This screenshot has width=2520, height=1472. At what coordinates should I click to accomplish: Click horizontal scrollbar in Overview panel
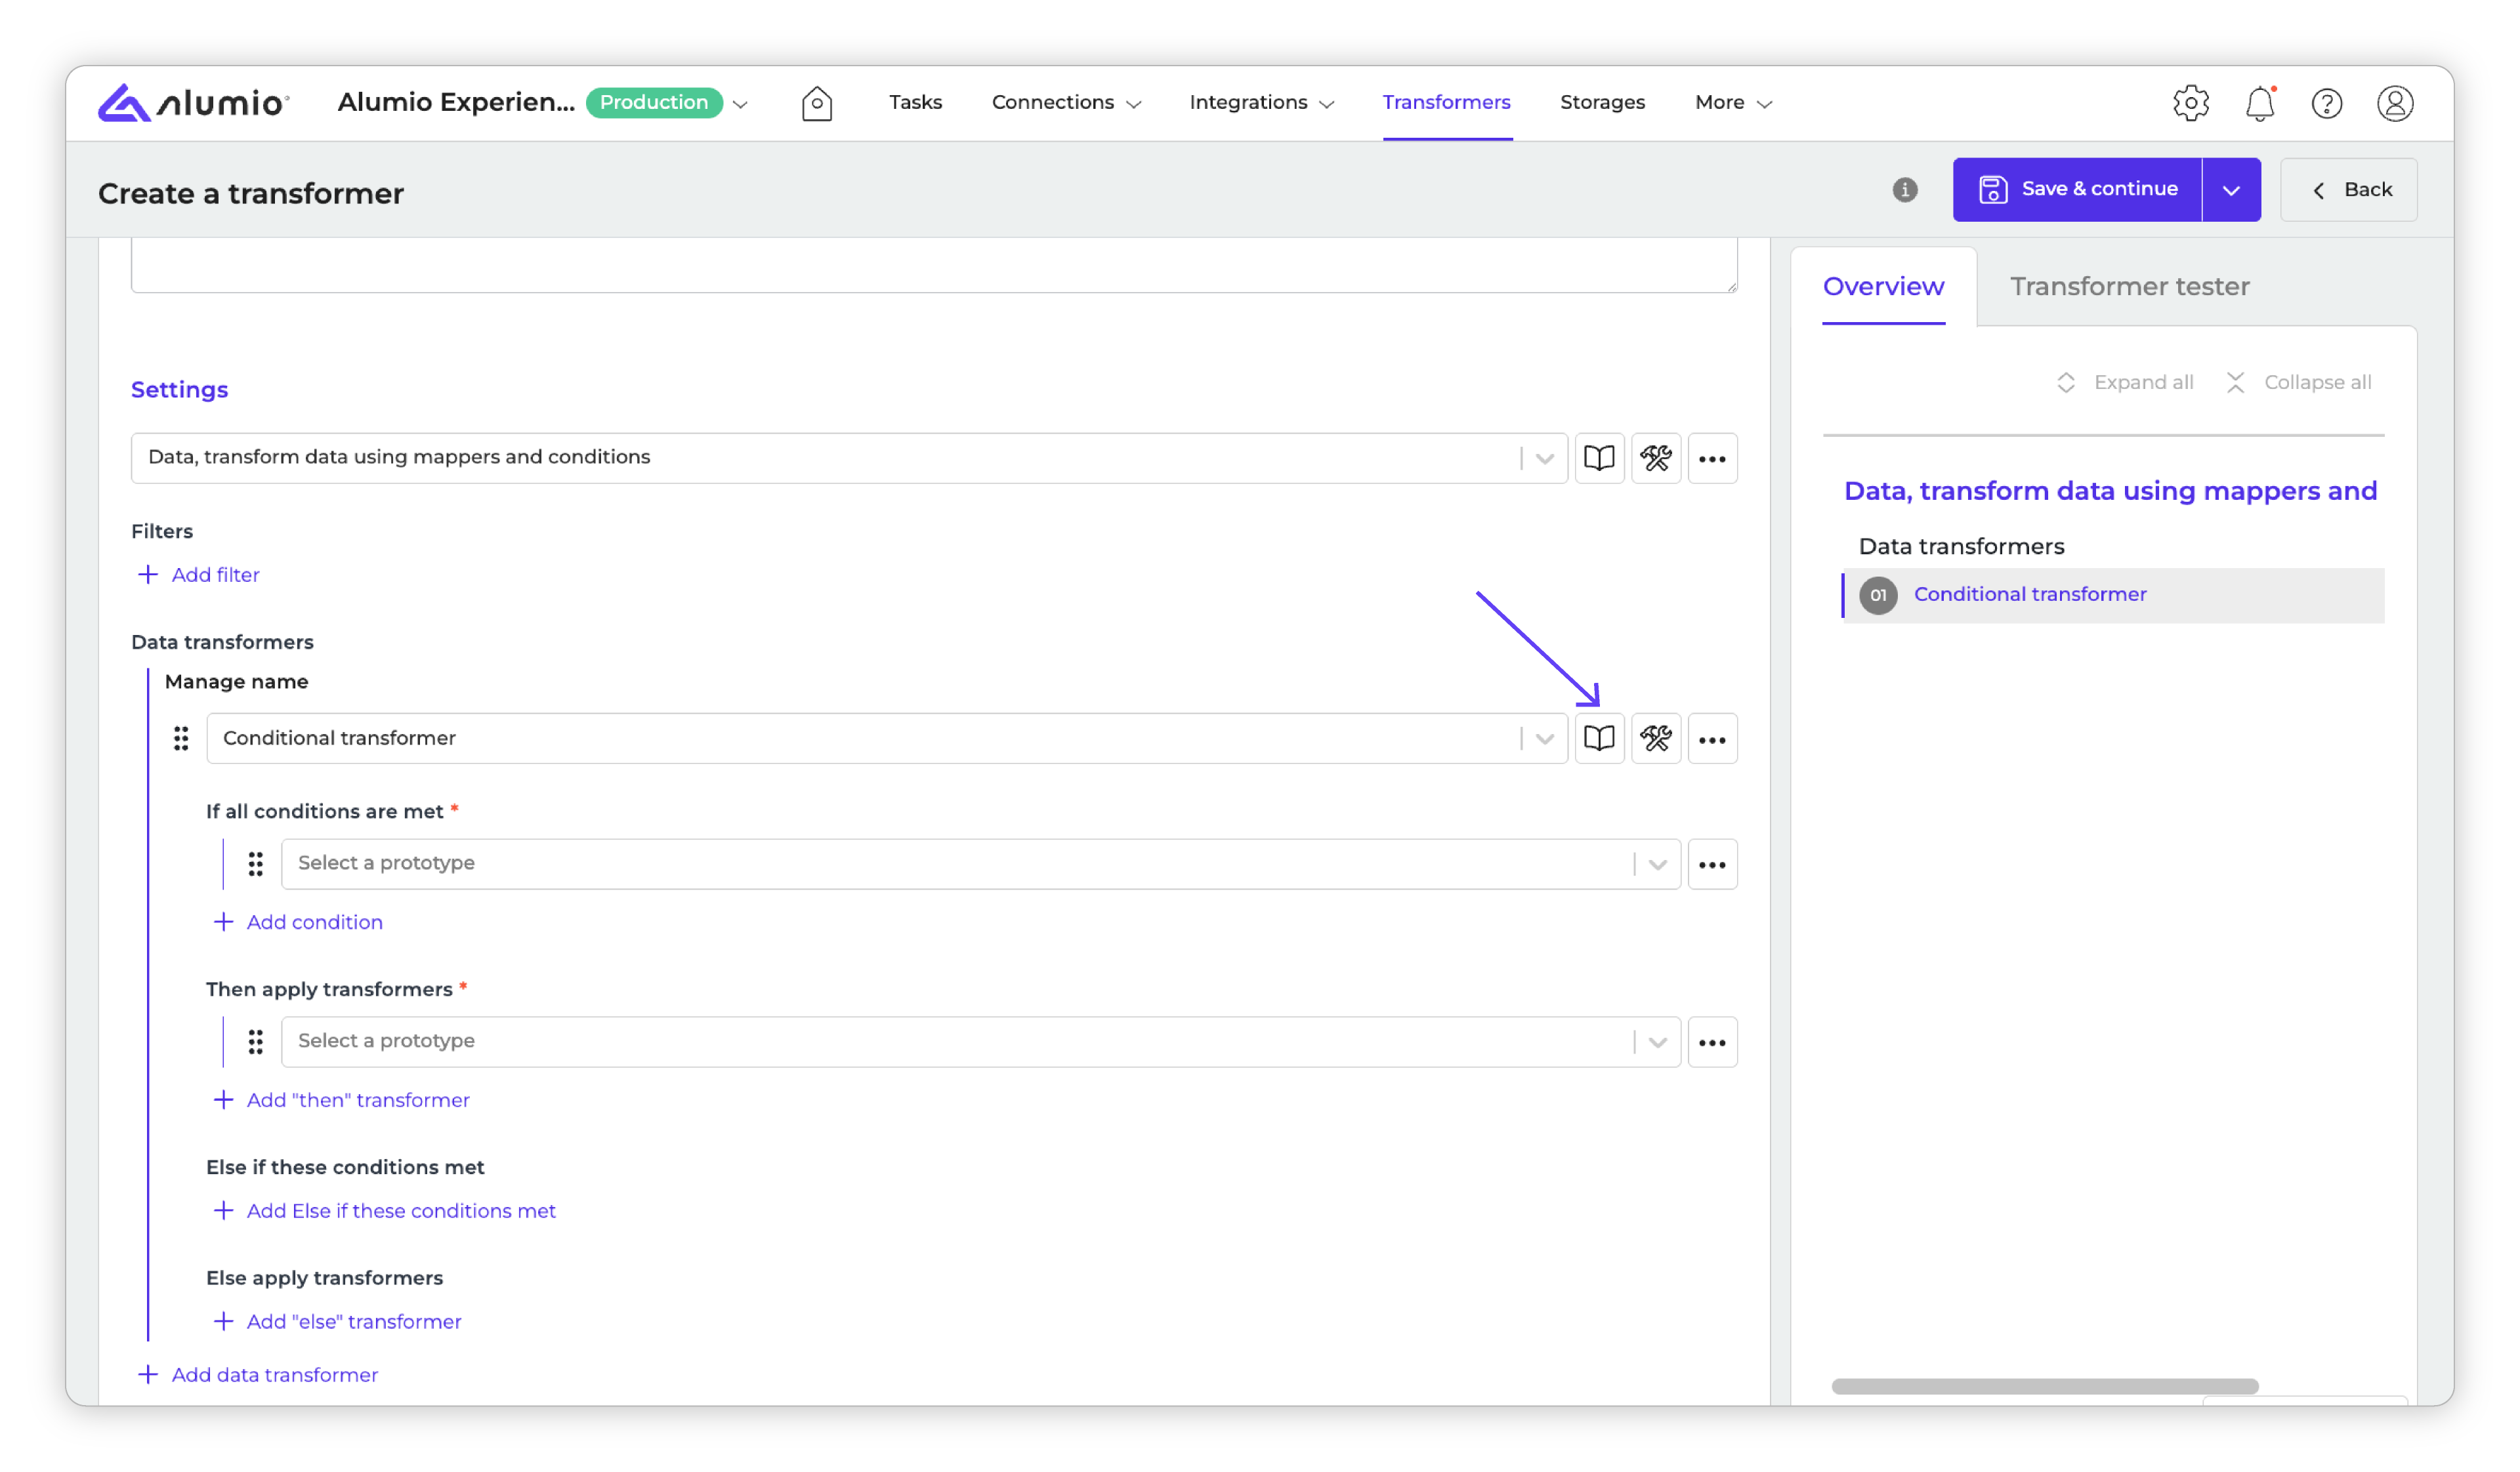coord(2044,1386)
